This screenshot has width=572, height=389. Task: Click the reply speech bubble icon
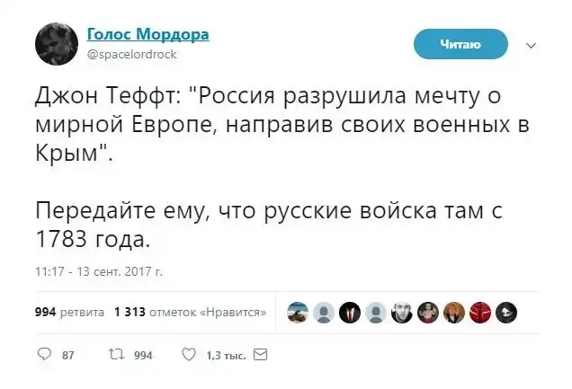tap(43, 355)
